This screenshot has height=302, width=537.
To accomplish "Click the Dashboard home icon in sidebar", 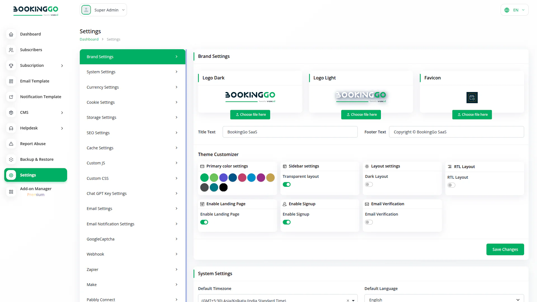I will click(11, 34).
